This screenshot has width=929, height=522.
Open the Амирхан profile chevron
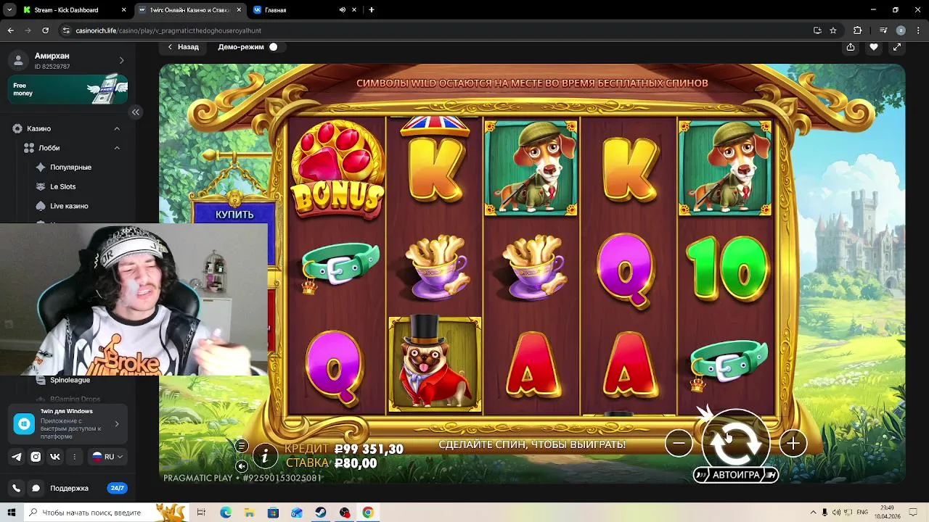click(121, 60)
